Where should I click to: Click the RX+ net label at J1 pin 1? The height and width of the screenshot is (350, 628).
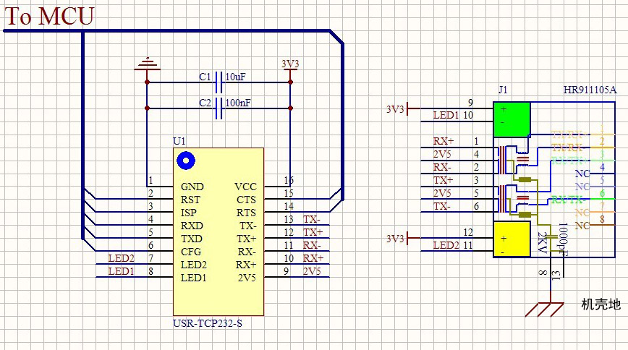point(444,141)
